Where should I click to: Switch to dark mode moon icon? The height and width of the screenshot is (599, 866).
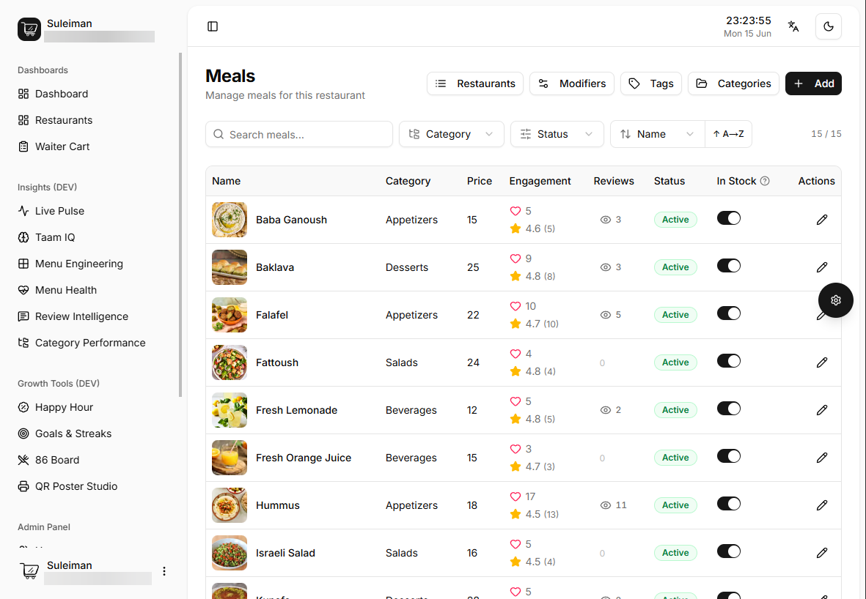click(829, 26)
